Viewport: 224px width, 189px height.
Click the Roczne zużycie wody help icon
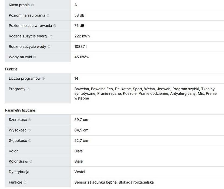pos(49,47)
